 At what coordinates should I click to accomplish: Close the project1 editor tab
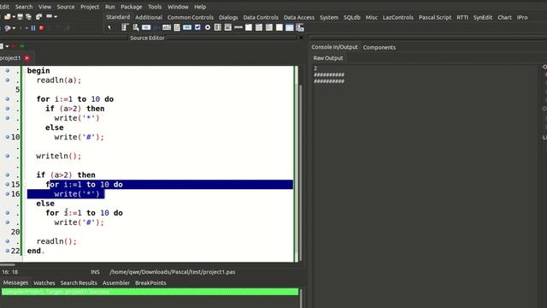(26, 58)
